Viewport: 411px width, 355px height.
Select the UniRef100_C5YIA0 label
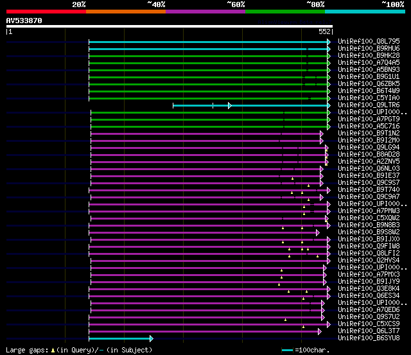(x=369, y=98)
